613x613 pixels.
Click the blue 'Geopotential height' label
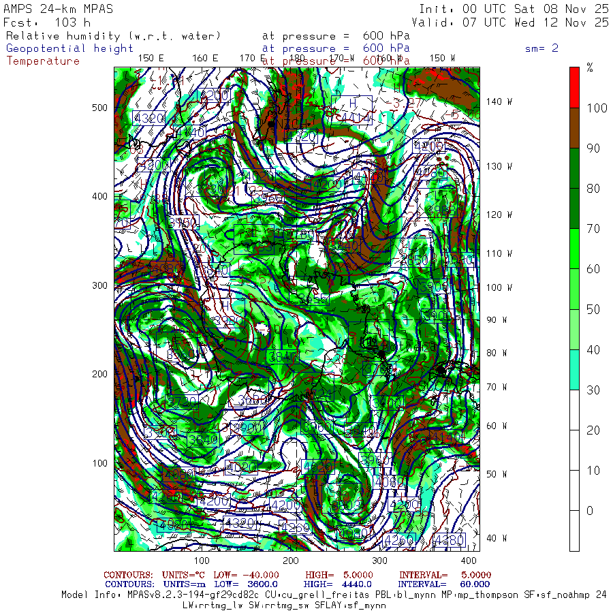[x=69, y=48]
